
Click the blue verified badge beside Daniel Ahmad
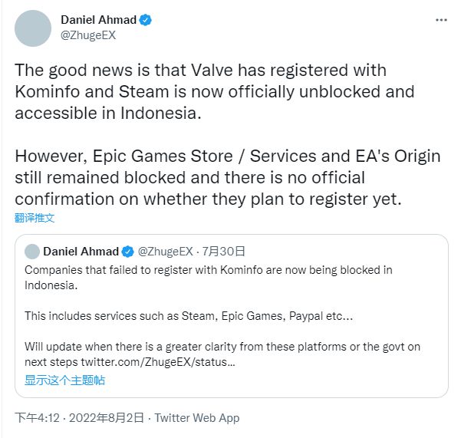tap(145, 20)
